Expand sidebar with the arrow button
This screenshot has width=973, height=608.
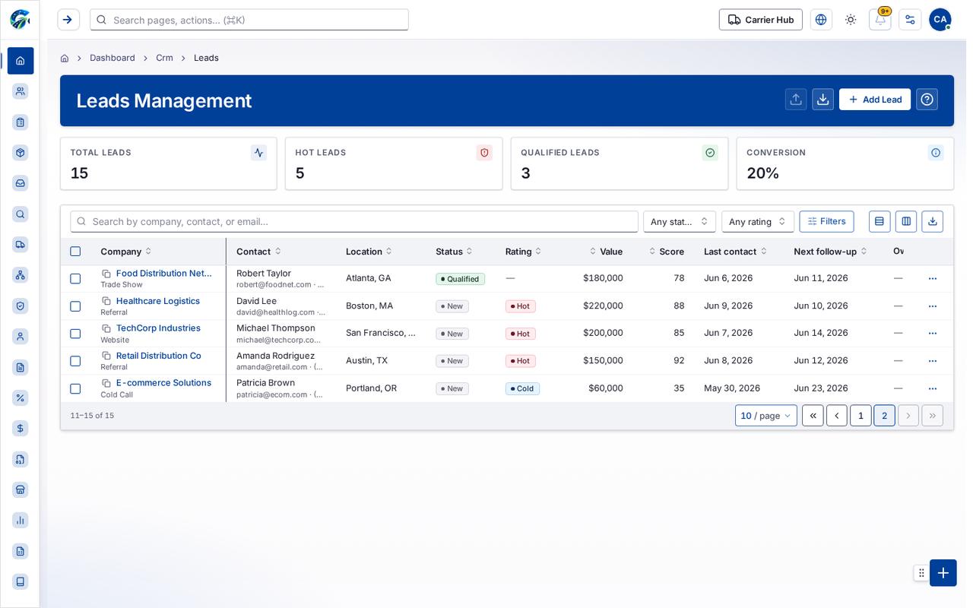(68, 20)
